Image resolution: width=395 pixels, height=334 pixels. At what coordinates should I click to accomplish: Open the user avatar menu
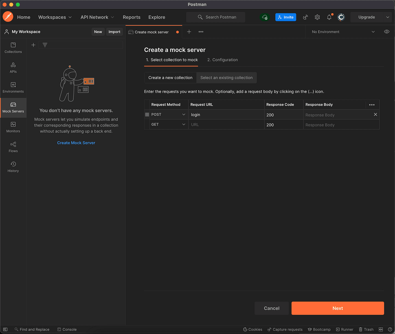point(341,17)
